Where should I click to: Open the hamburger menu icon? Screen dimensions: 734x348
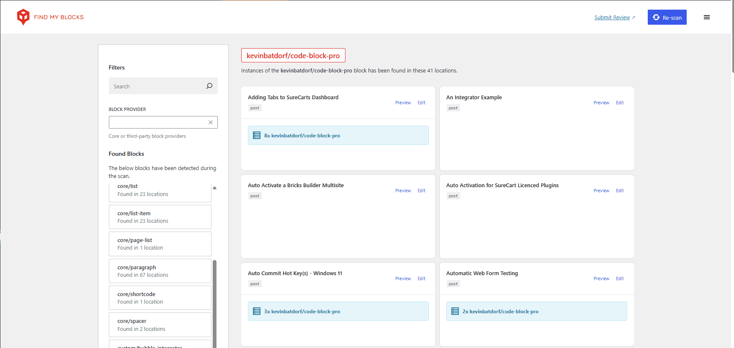pyautogui.click(x=707, y=17)
